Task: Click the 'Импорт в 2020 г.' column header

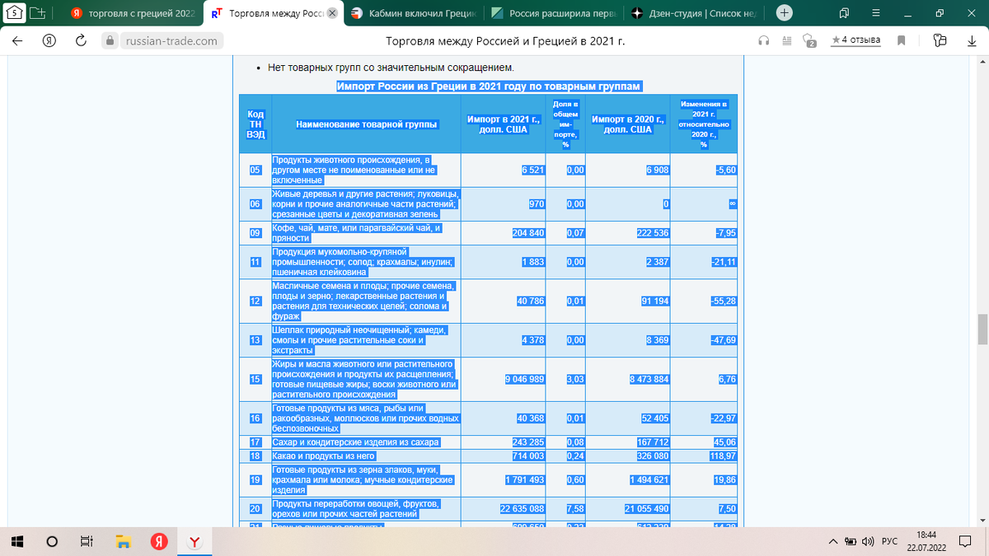Action: 628,124
